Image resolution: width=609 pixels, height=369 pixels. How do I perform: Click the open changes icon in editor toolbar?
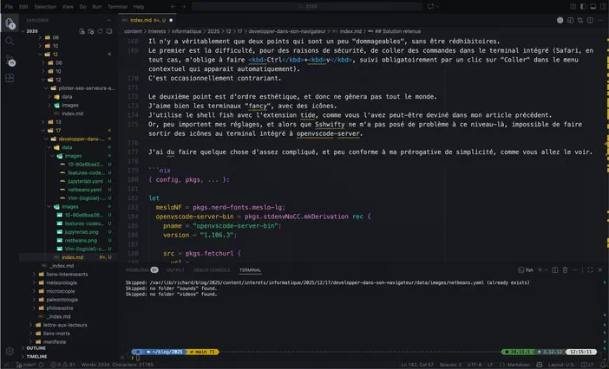coord(580,20)
